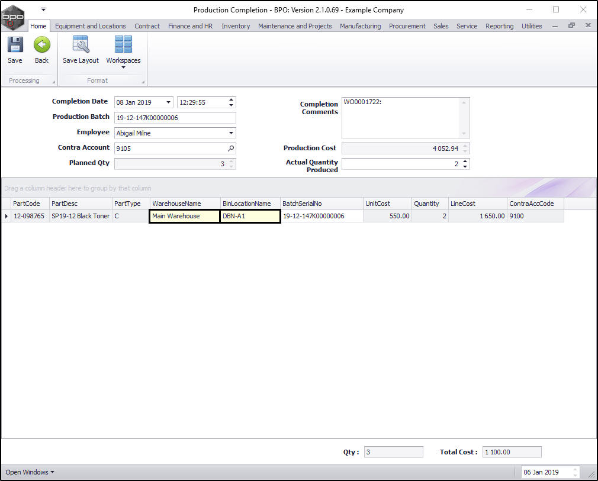The height and width of the screenshot is (481, 598).
Task: Sort by the PartDesc column header
Action: tap(81, 204)
